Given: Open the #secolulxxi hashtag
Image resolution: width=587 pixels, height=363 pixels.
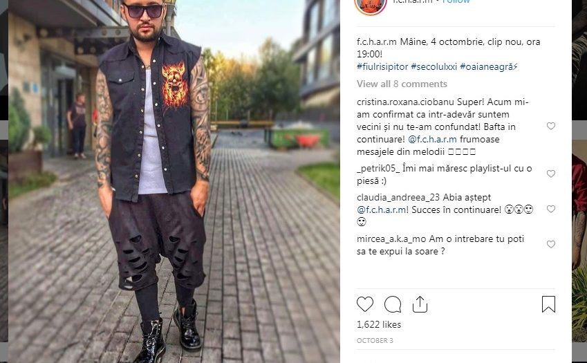Looking at the screenshot, I should 434,66.
